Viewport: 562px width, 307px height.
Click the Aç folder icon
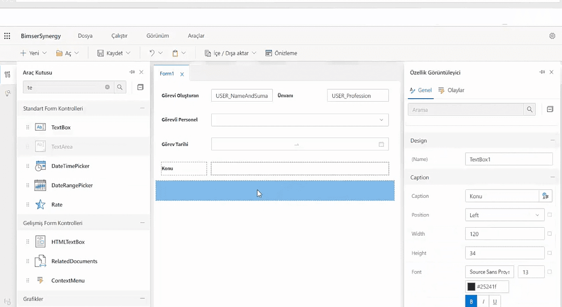[60, 53]
